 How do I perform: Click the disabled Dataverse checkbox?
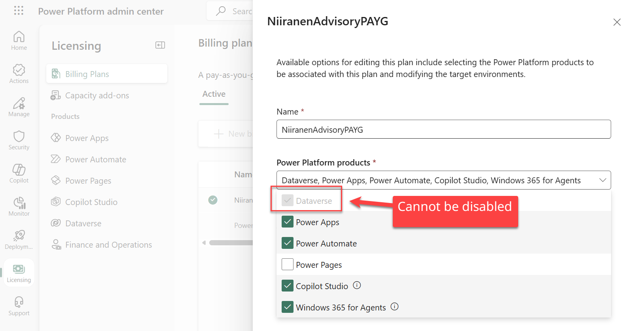(288, 201)
